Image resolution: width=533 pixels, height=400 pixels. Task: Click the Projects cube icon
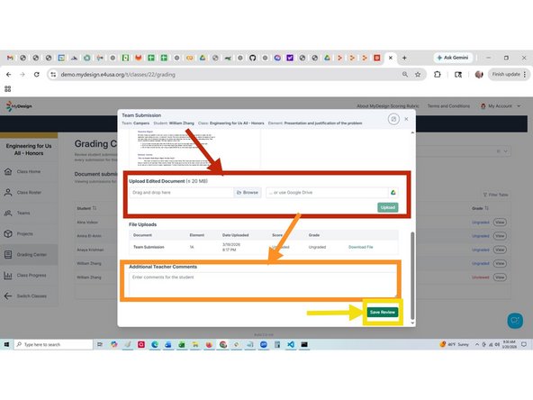pyautogui.click(x=8, y=233)
